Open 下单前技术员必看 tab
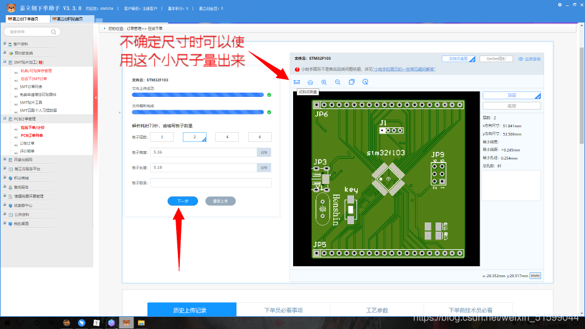The image size is (585, 329). click(470, 310)
